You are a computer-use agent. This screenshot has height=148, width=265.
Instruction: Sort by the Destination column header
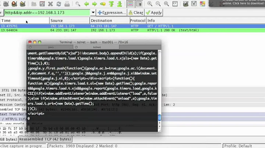[110, 21]
